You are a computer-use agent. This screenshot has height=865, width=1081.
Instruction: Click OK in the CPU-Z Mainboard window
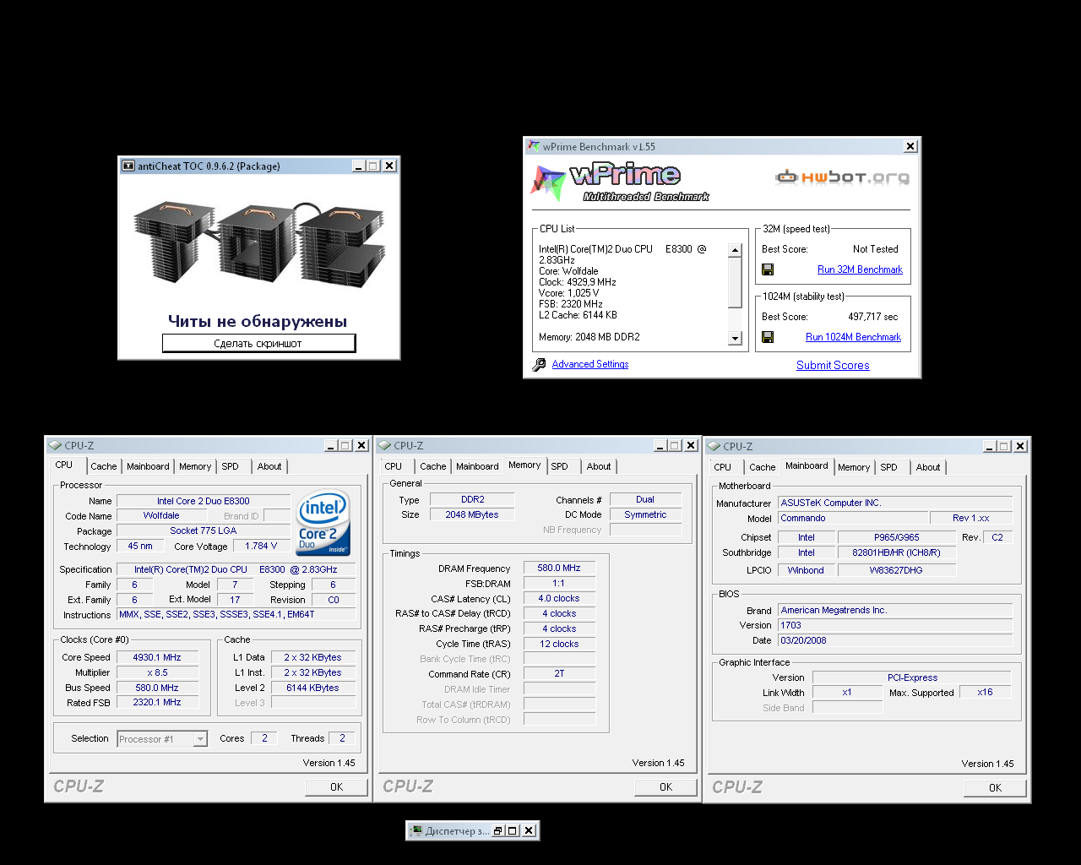coord(995,787)
